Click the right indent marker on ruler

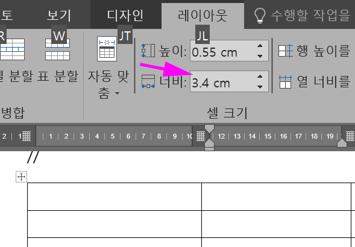tap(342, 143)
